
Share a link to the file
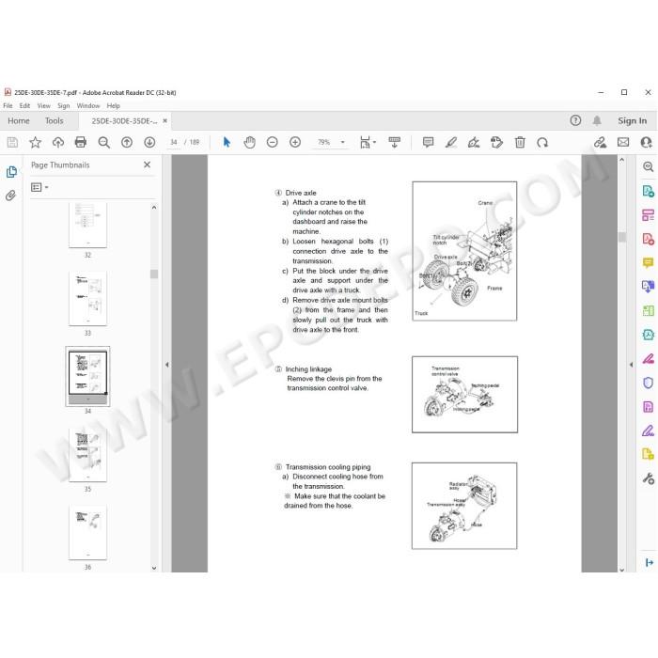pos(600,143)
